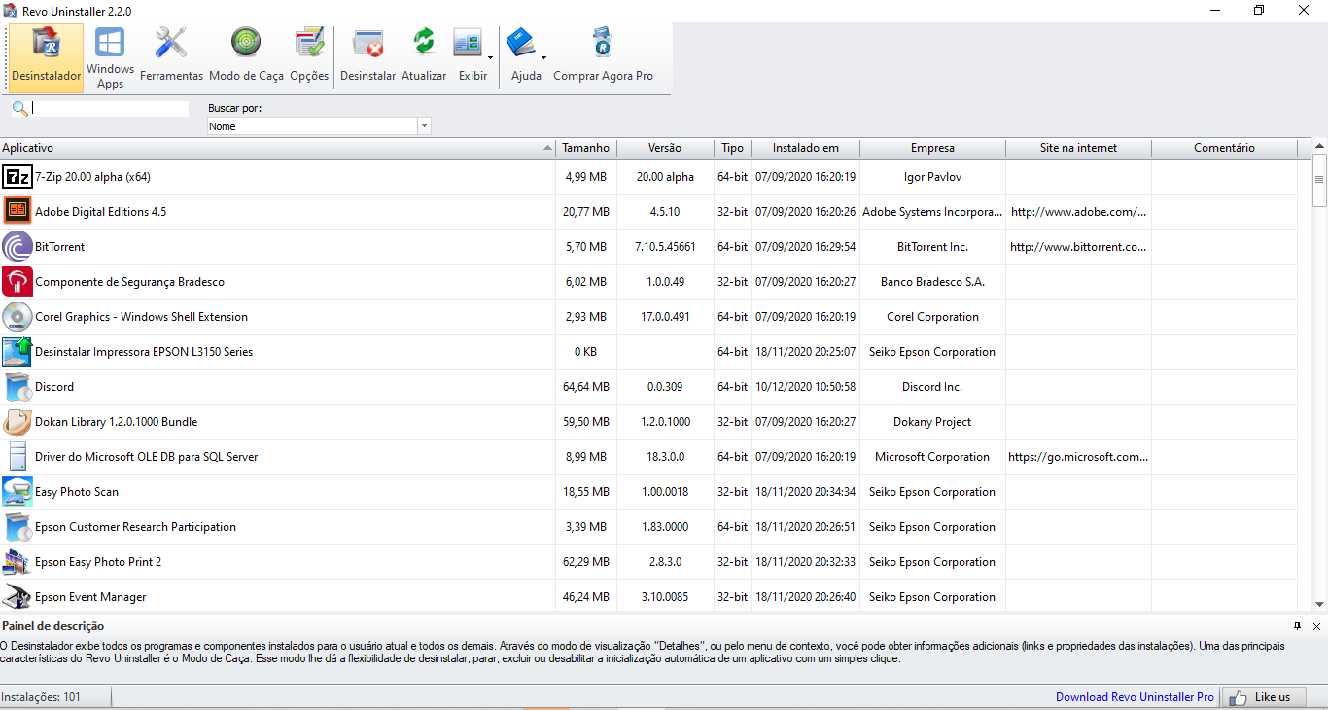This screenshot has width=1328, height=710.
Task: Click date '10/12/2020 10:50:58' cell
Action: 806,387
